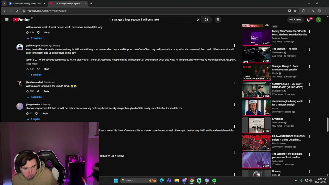Open Microsoft Edge from taskbar
The image size is (329, 185).
(x=161, y=181)
